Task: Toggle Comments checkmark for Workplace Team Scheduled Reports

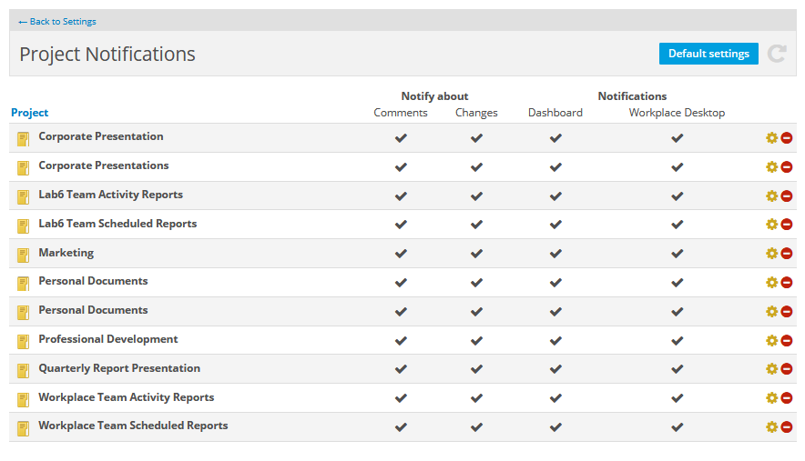Action: pos(401,427)
